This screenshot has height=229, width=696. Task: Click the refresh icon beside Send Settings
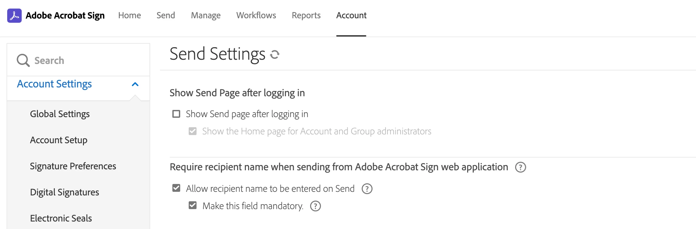[x=275, y=54]
